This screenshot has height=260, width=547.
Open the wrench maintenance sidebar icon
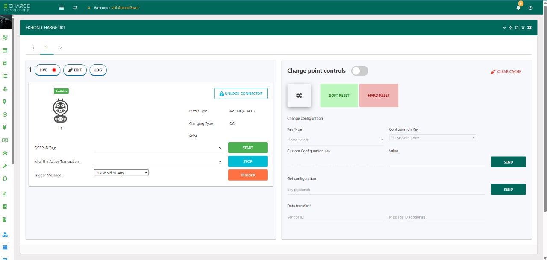point(5,166)
